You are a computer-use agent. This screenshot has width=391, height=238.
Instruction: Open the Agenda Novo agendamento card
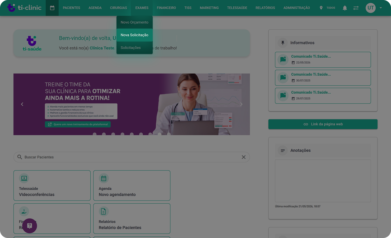[x=132, y=185]
